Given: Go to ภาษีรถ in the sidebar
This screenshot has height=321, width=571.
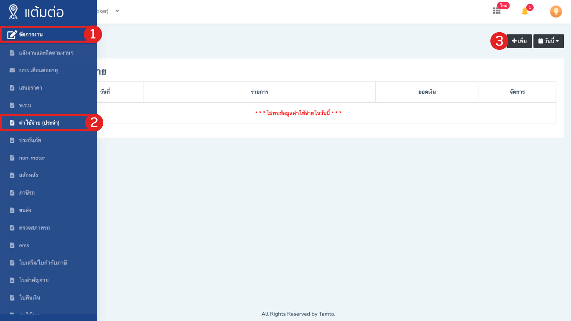Looking at the screenshot, I should click(48, 193).
